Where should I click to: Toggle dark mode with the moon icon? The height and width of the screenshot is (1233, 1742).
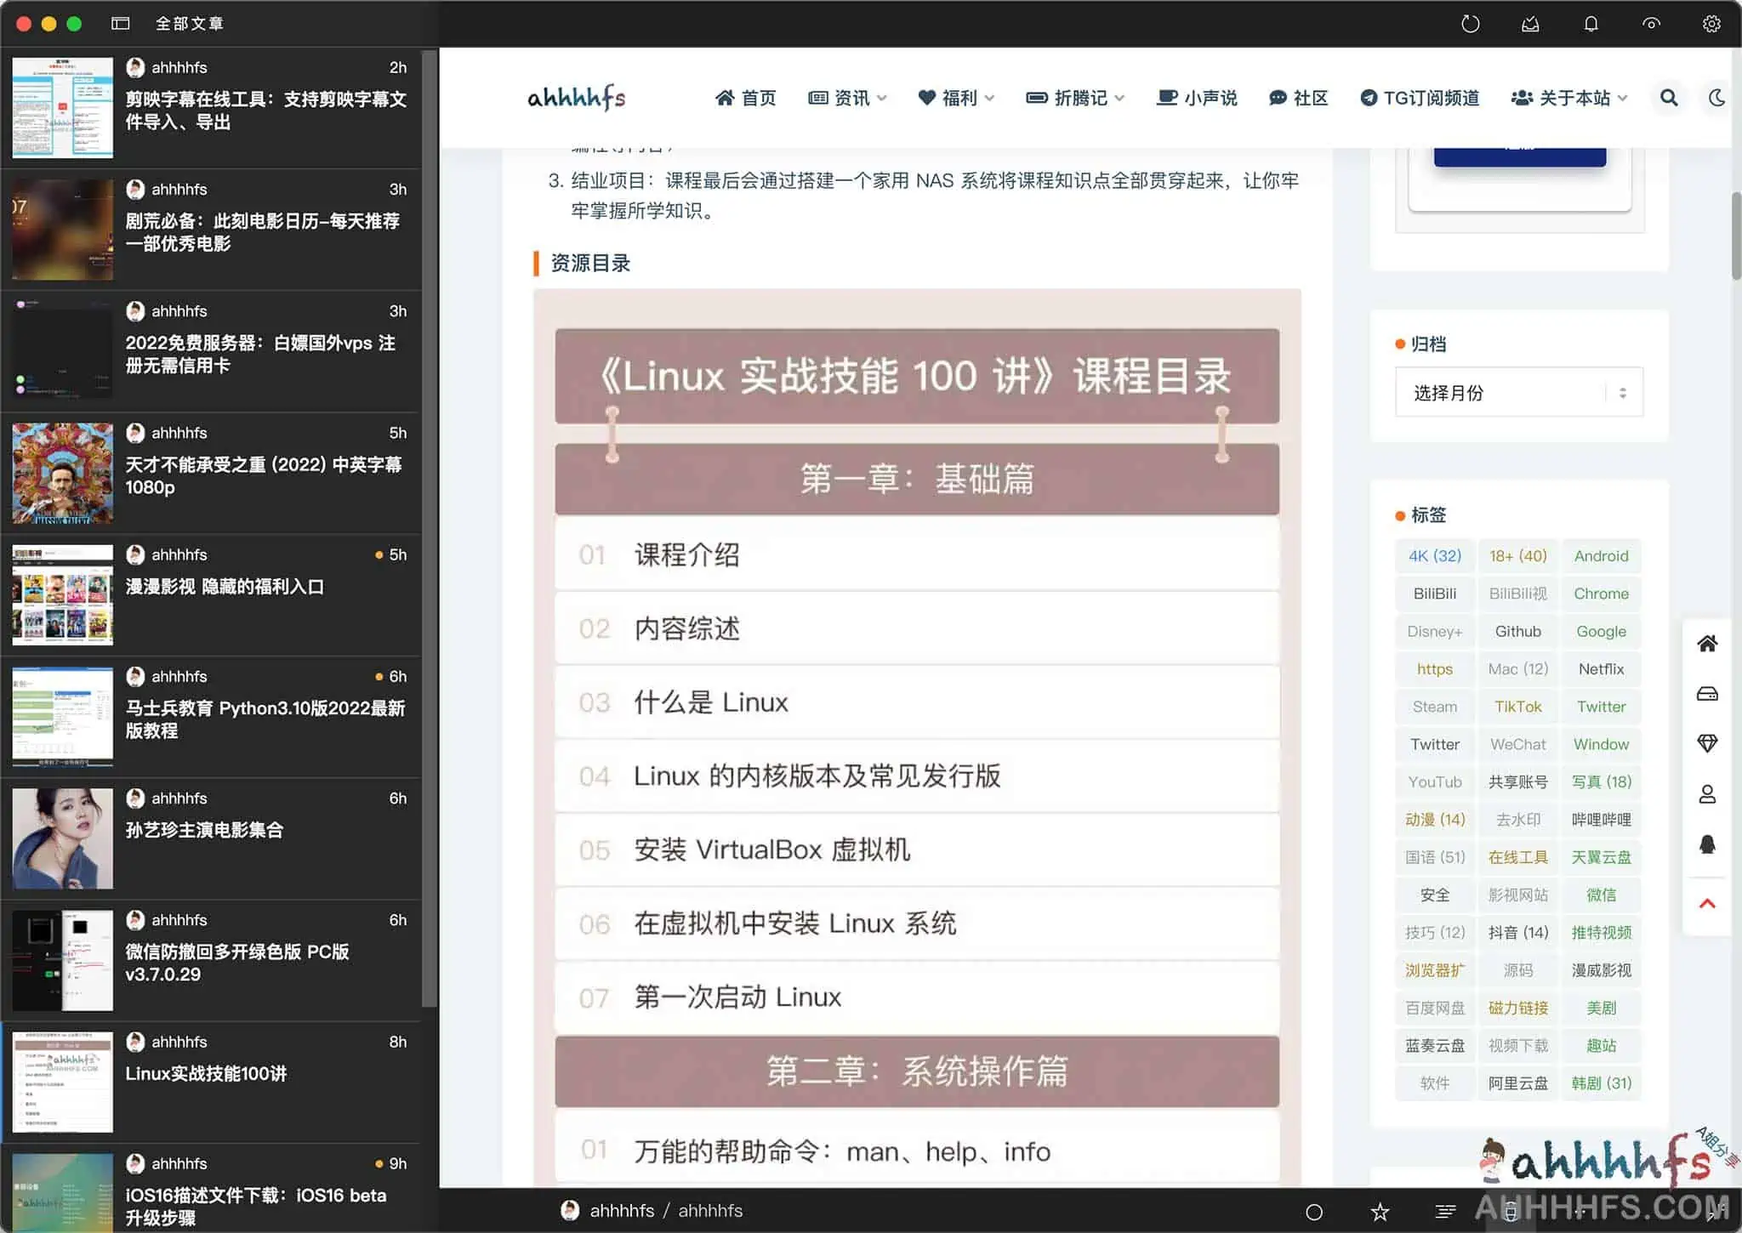click(1716, 98)
